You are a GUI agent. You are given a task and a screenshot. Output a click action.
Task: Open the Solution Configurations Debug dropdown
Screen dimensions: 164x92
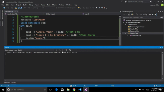(37, 8)
